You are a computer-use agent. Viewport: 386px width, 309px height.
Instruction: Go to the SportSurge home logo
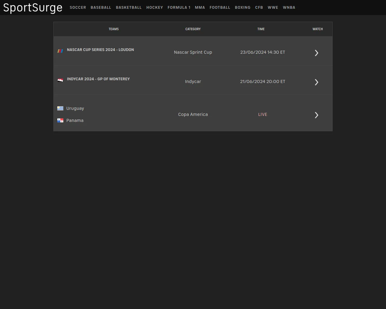coord(33,8)
